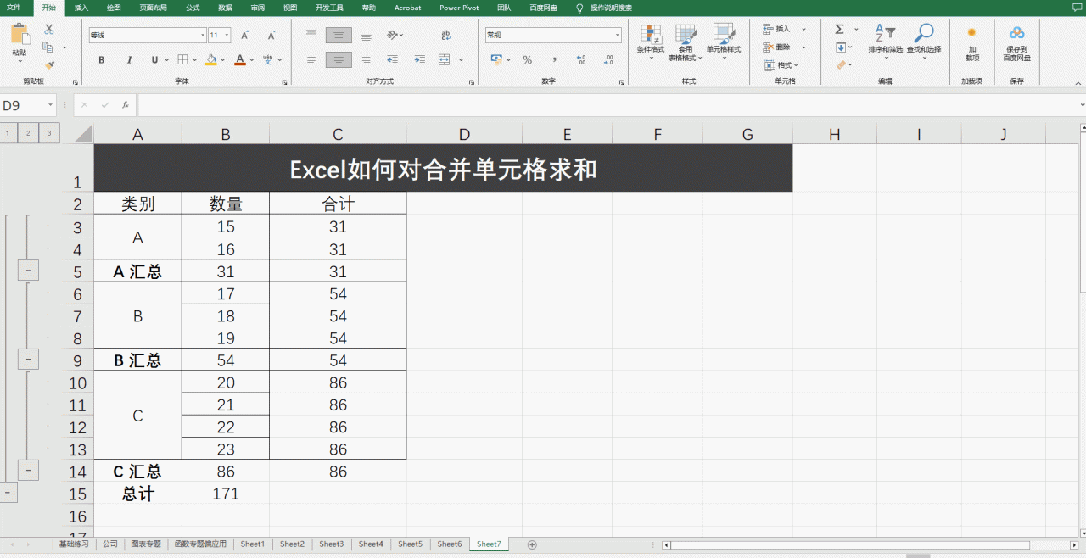Toggle Align Left horizontal alignment
1086x558 pixels.
pos(311,60)
